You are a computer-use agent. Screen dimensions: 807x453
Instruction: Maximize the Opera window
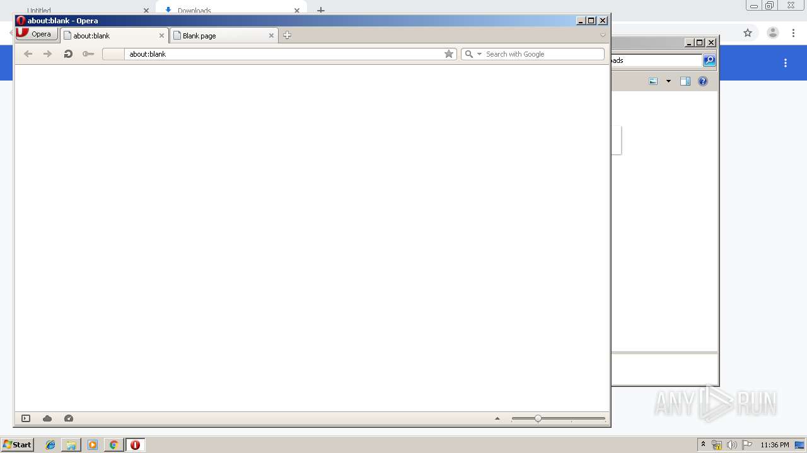click(x=591, y=21)
